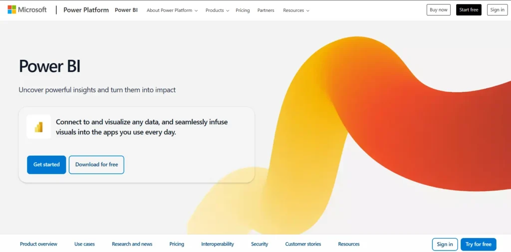Select Resources in the bottom bar

[x=349, y=244]
